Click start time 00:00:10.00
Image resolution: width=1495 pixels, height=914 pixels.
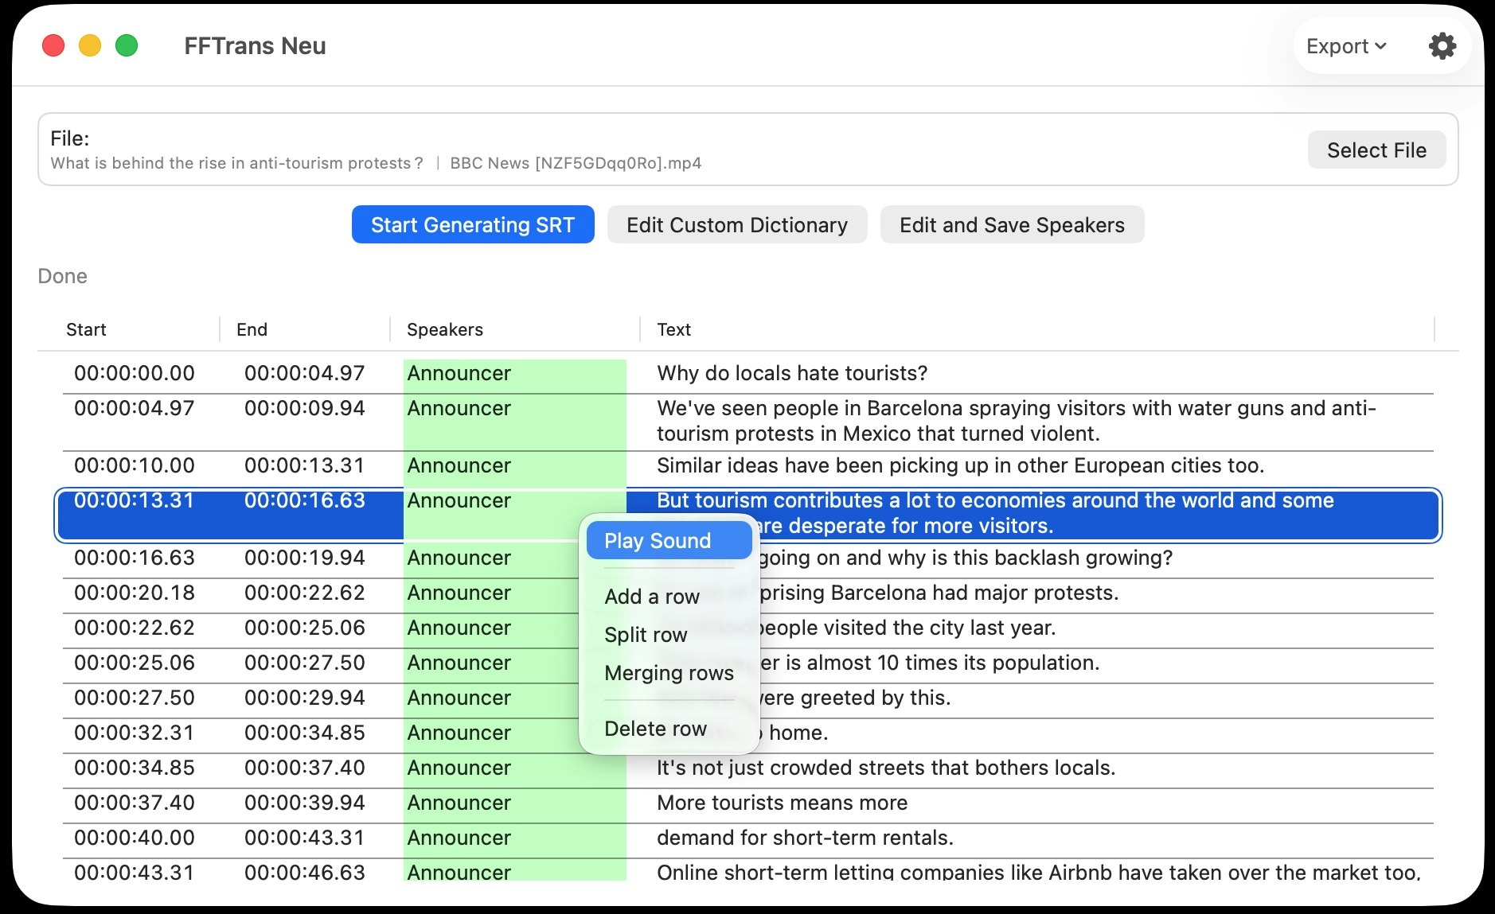coord(135,465)
